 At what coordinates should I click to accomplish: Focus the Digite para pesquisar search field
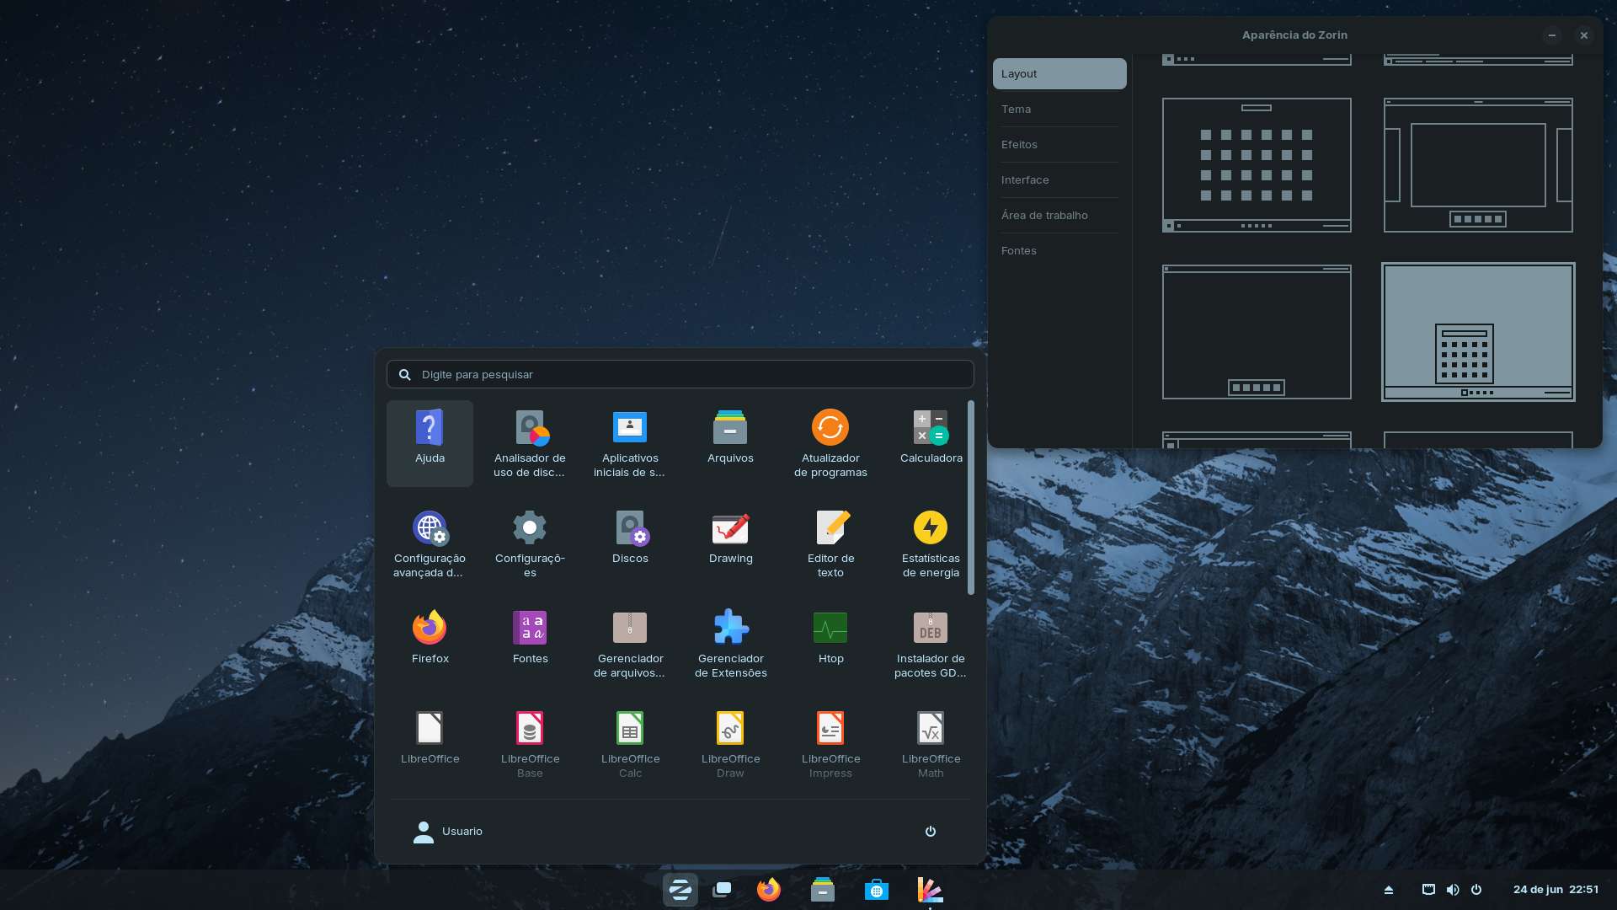coord(680,374)
